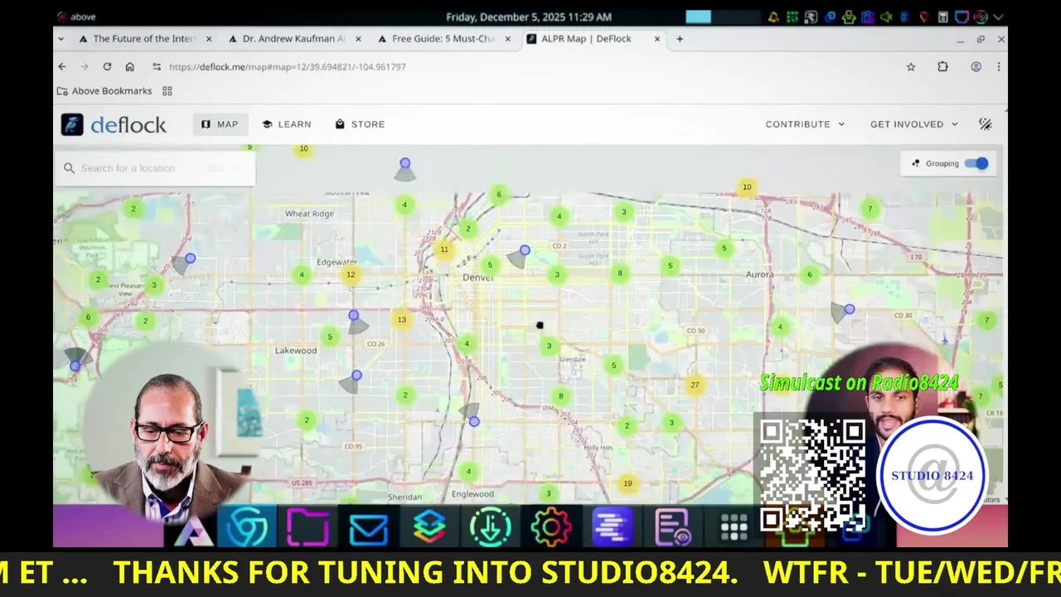Close the Free Guide tab
Viewport: 1061px width, 597px height.
(x=507, y=39)
